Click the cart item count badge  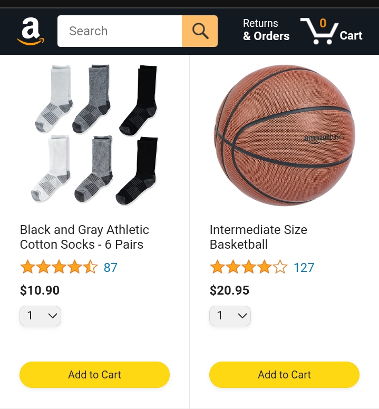[x=323, y=23]
